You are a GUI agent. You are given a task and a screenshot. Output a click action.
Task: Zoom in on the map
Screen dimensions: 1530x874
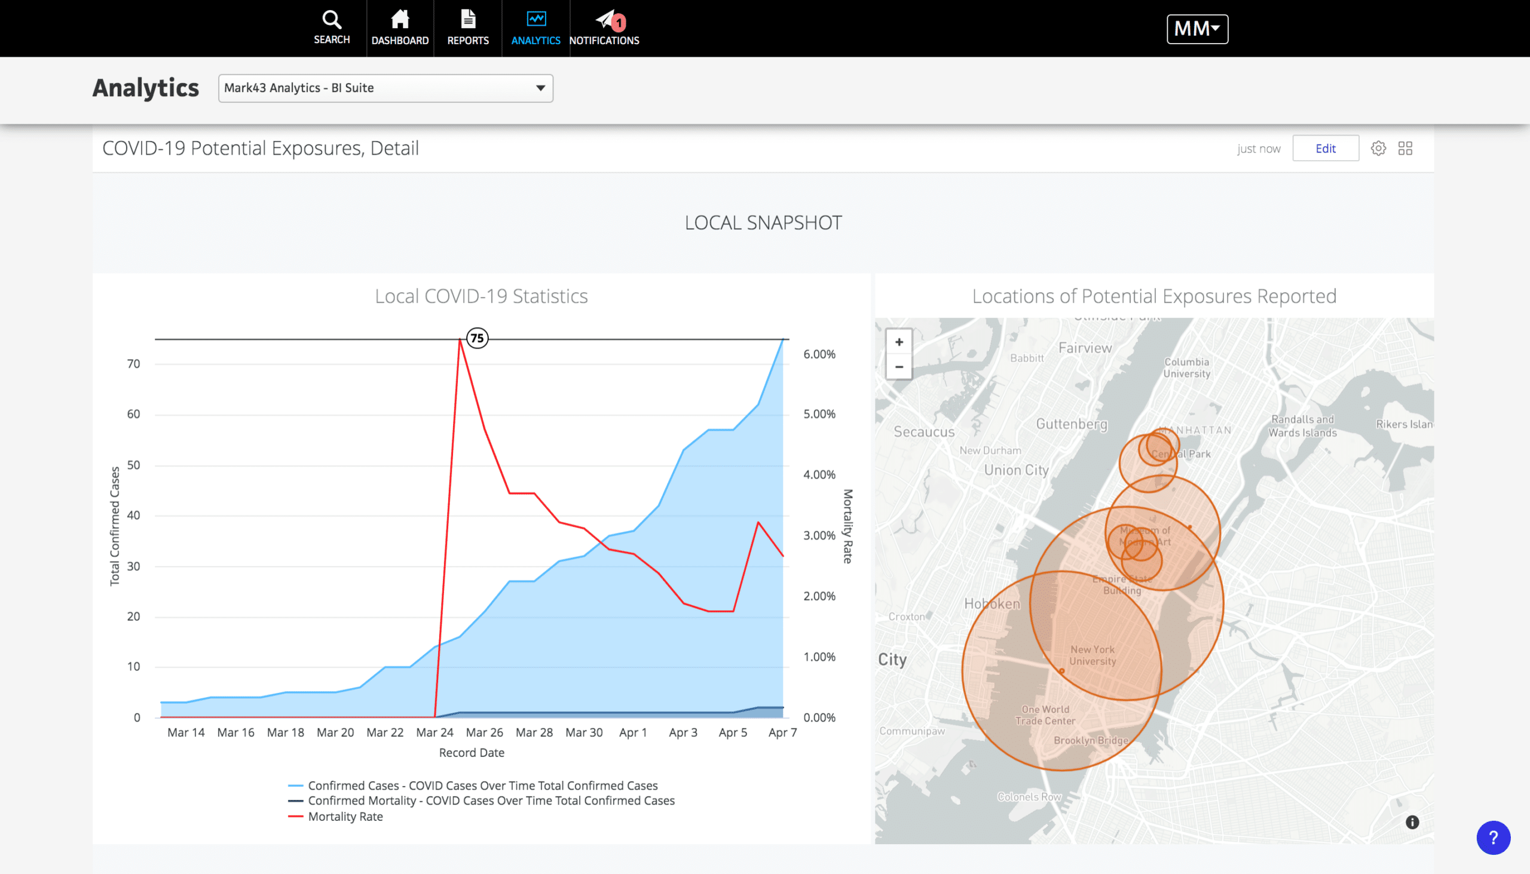click(899, 342)
